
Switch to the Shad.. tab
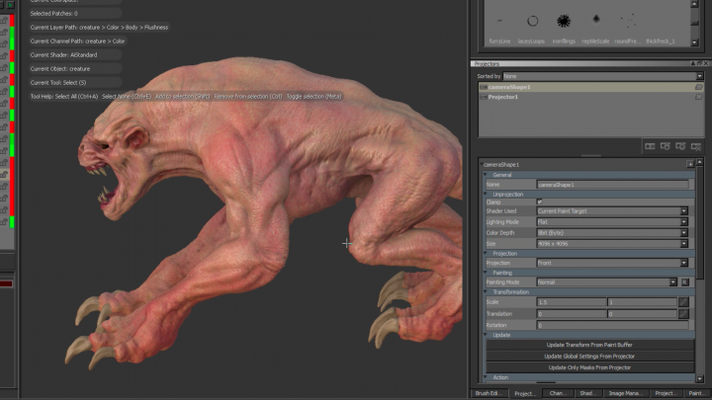click(587, 393)
